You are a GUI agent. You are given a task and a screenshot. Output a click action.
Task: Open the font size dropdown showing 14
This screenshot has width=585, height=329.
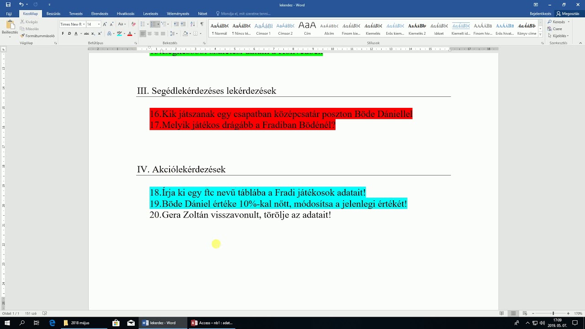[x=99, y=24]
